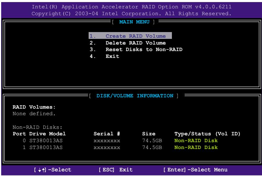Click the Serial # column header
262x176 pixels.
pyautogui.click(x=107, y=134)
